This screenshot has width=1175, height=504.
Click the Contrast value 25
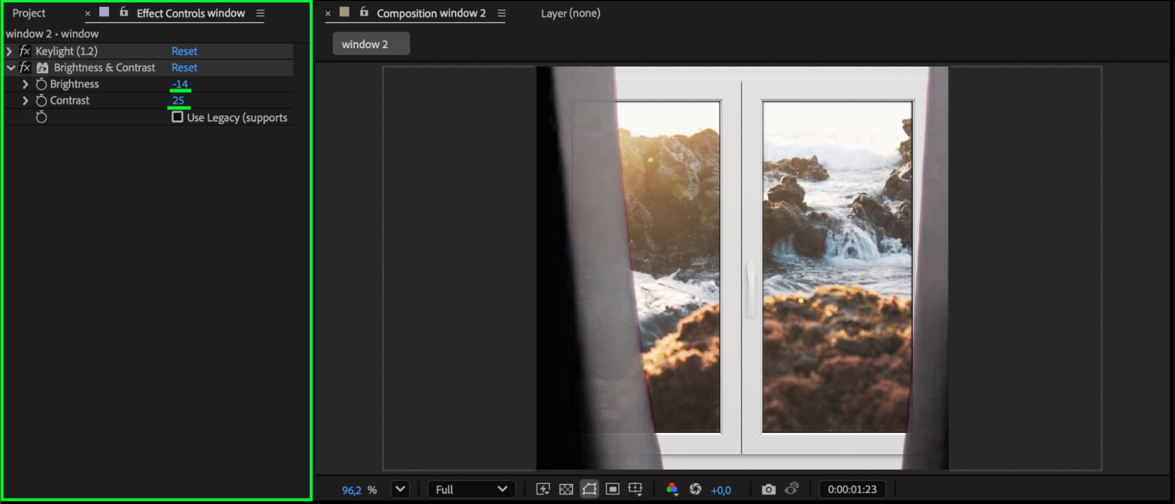[x=178, y=100]
